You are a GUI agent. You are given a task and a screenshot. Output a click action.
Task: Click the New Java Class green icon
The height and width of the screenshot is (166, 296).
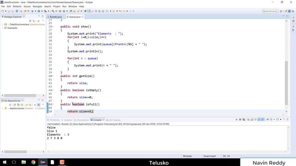[64, 11]
